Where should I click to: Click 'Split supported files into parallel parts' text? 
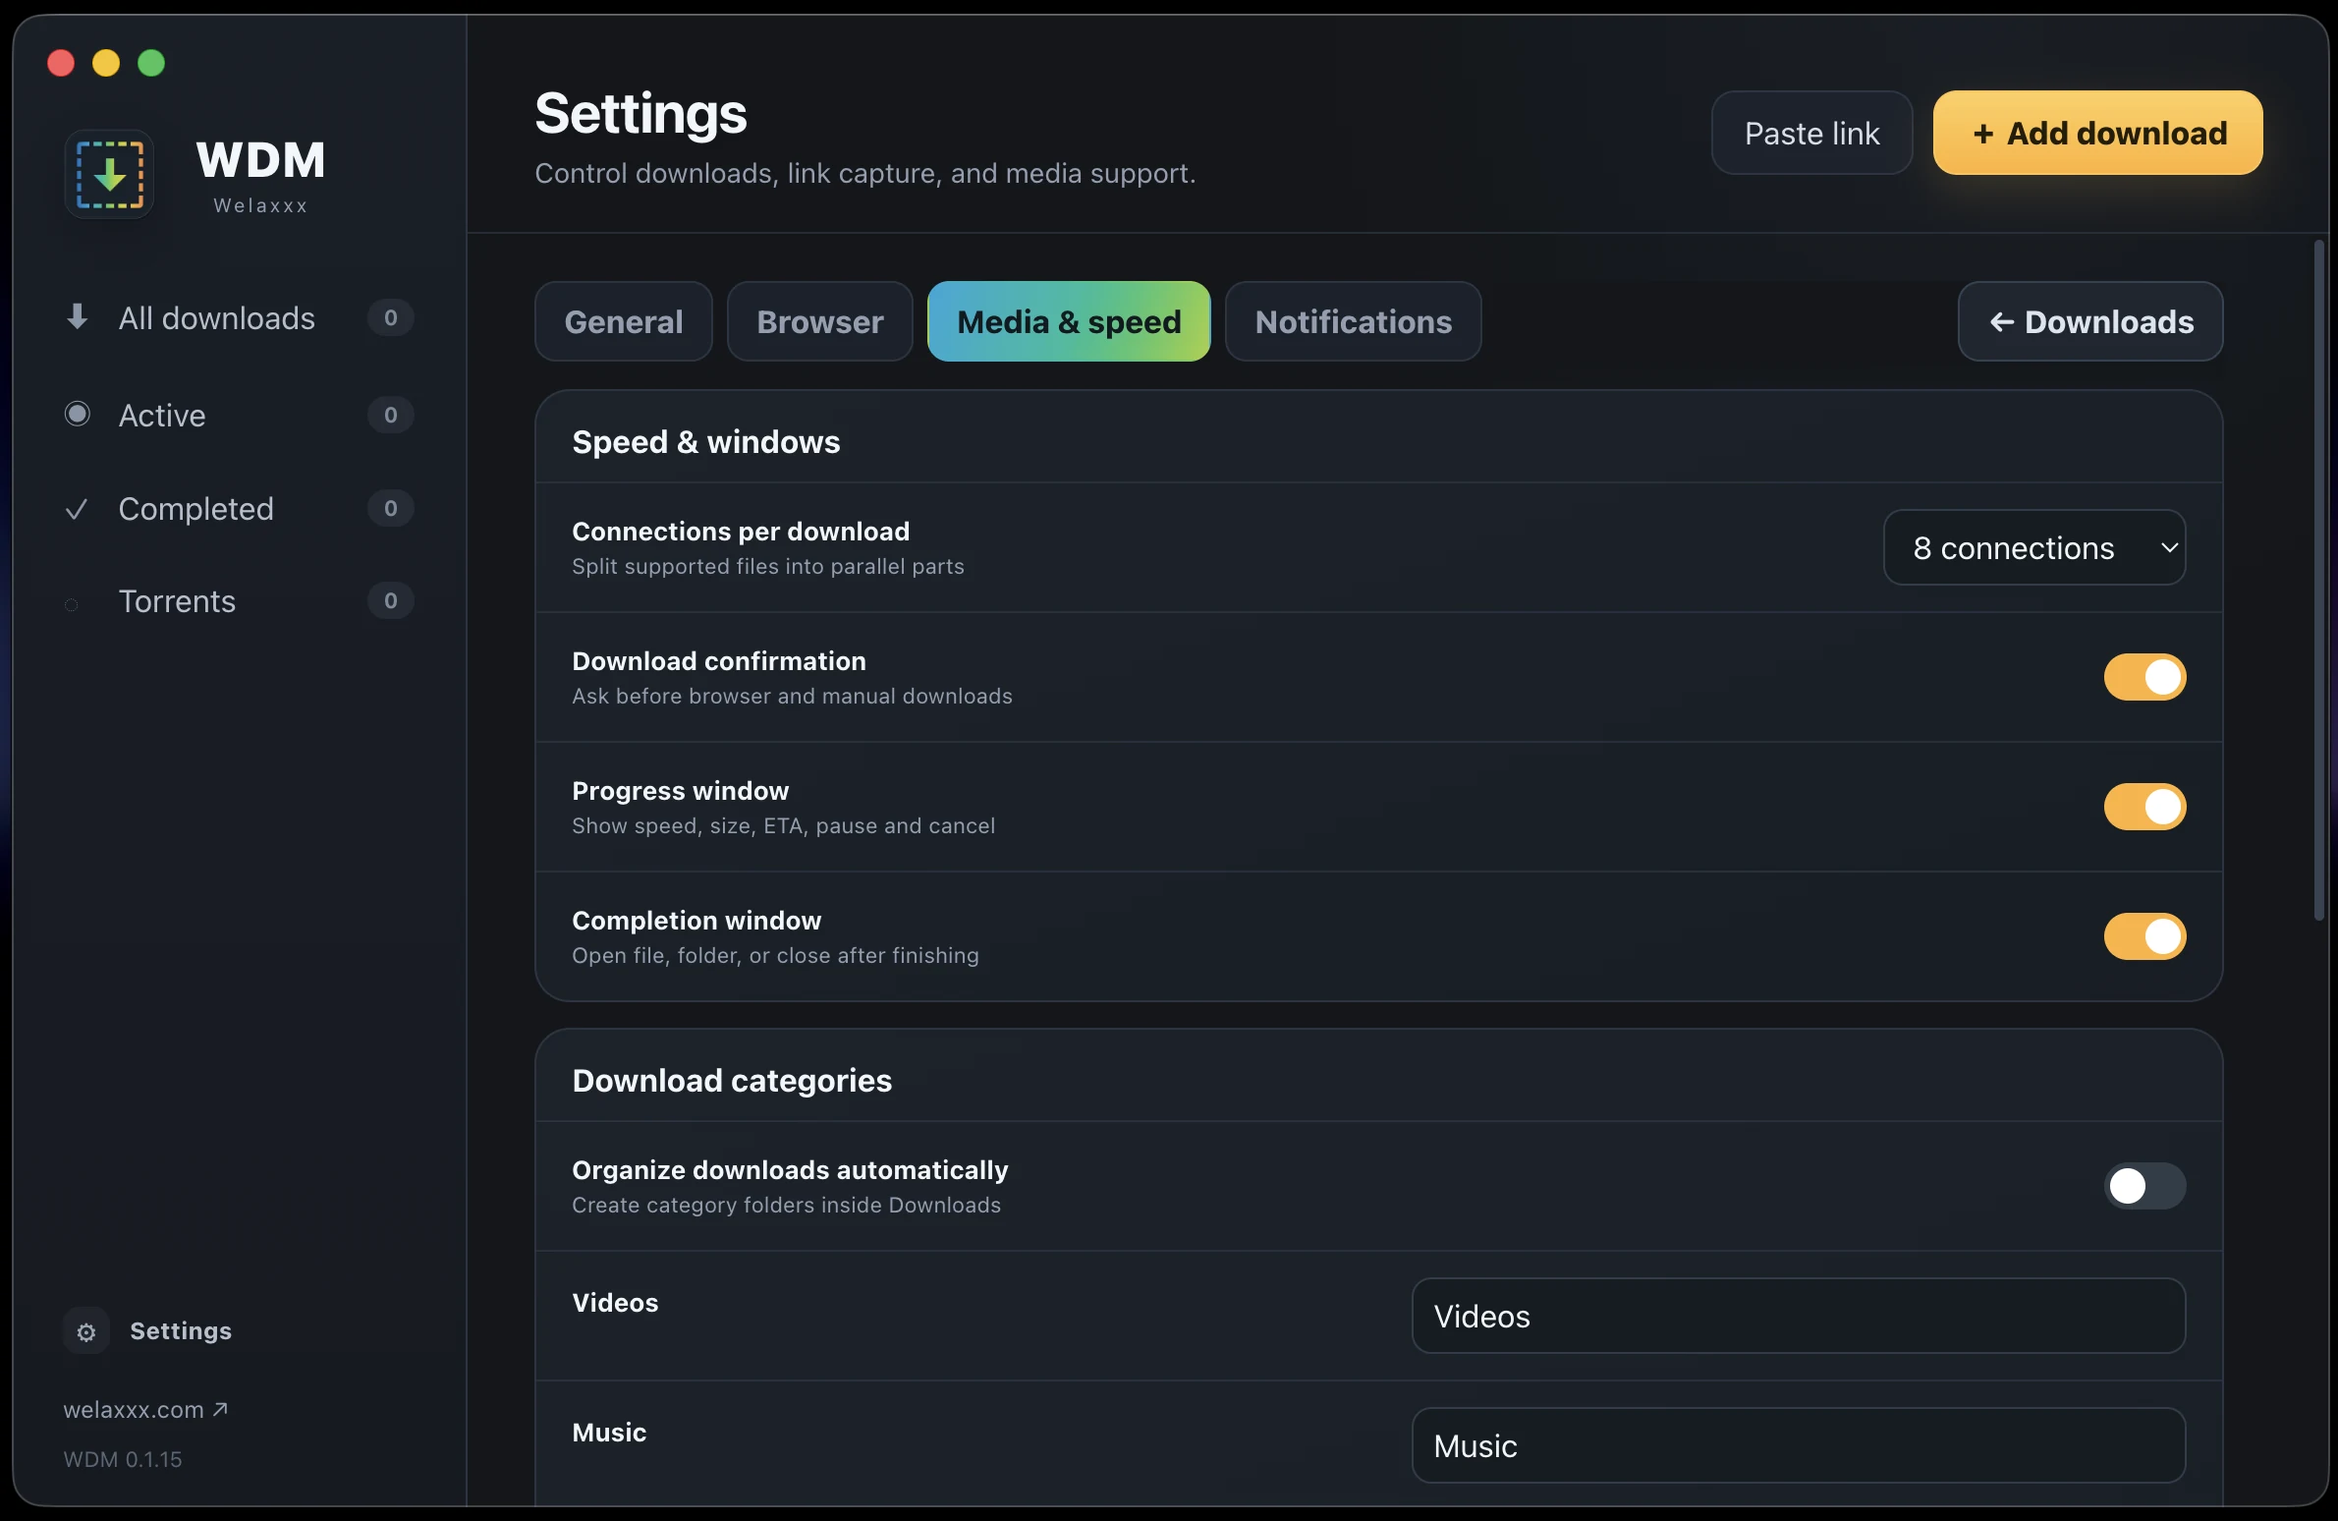point(768,566)
